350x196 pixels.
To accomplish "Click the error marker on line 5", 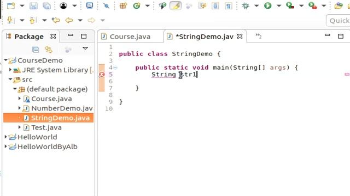I will coord(102,75).
